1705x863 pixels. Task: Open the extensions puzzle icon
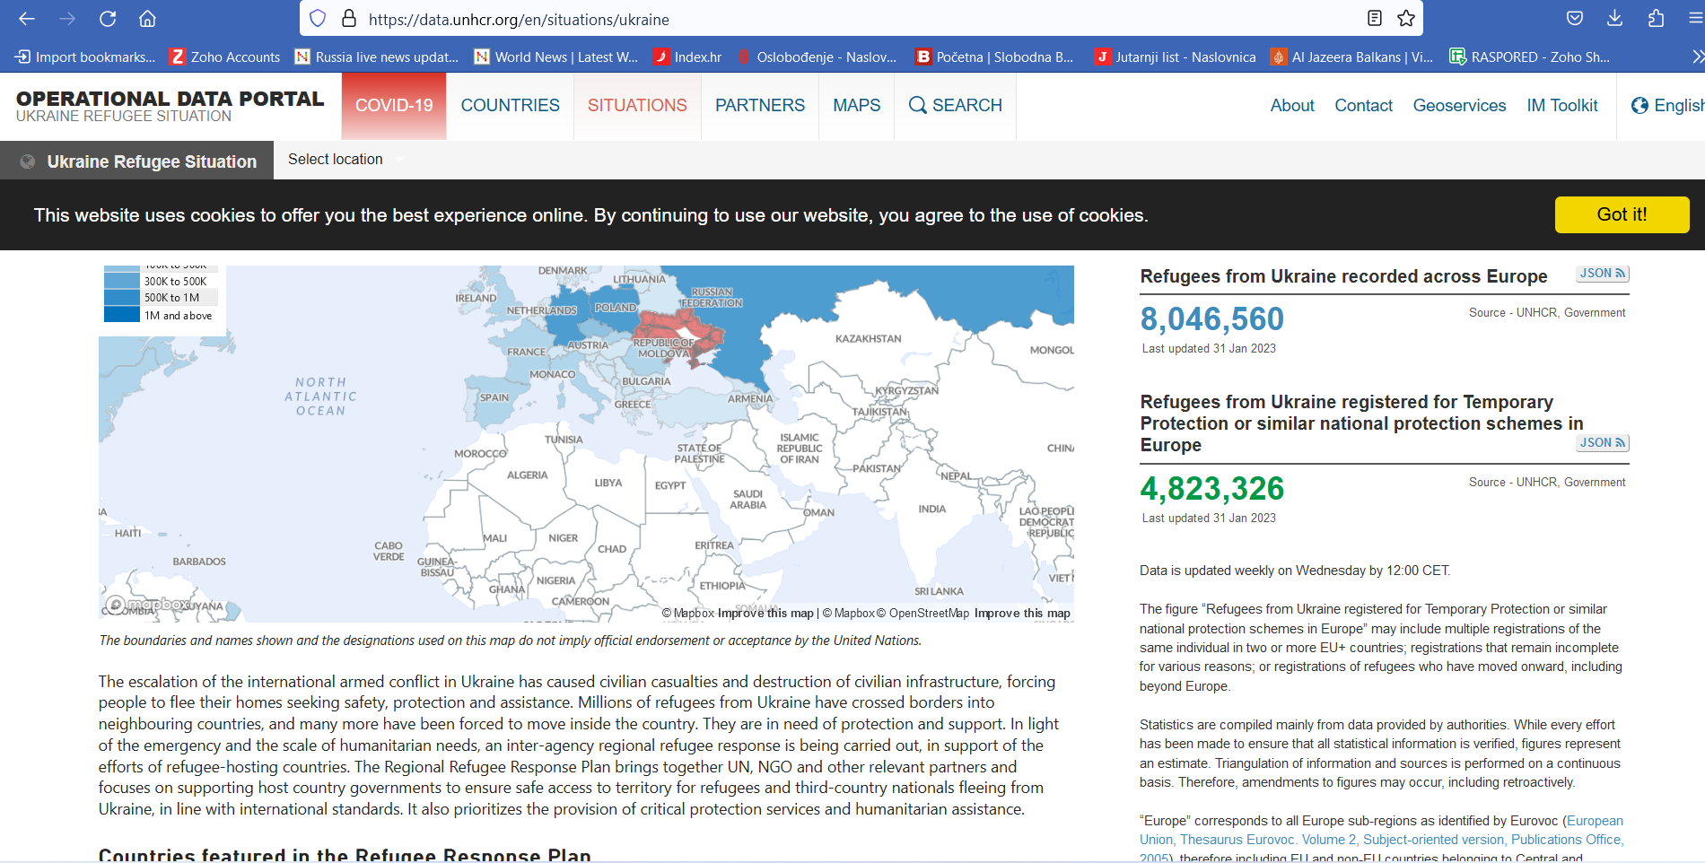click(x=1656, y=19)
